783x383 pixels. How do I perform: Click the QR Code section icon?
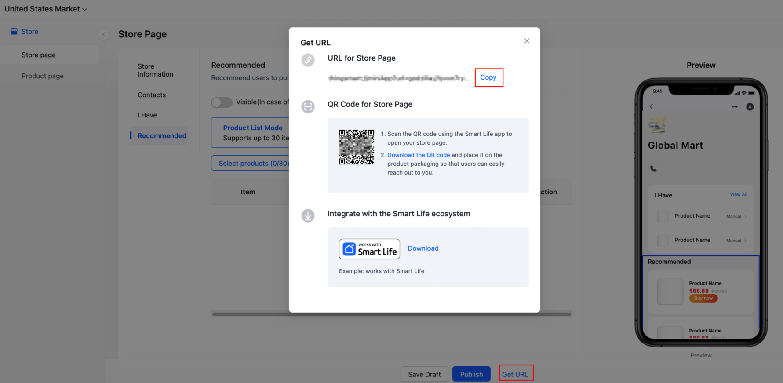coord(308,106)
